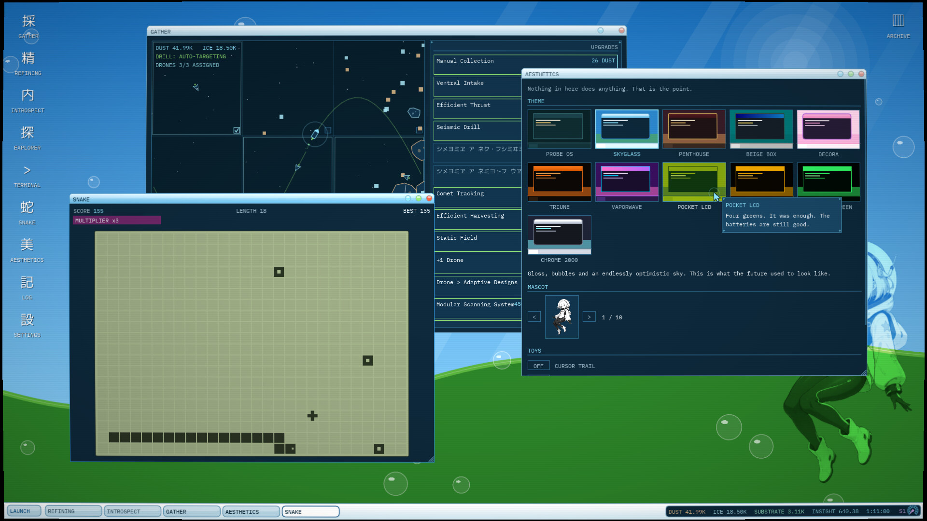Click the 1:11:00 timer in taskbar
Viewport: 927px width, 521px height.
tap(877, 511)
